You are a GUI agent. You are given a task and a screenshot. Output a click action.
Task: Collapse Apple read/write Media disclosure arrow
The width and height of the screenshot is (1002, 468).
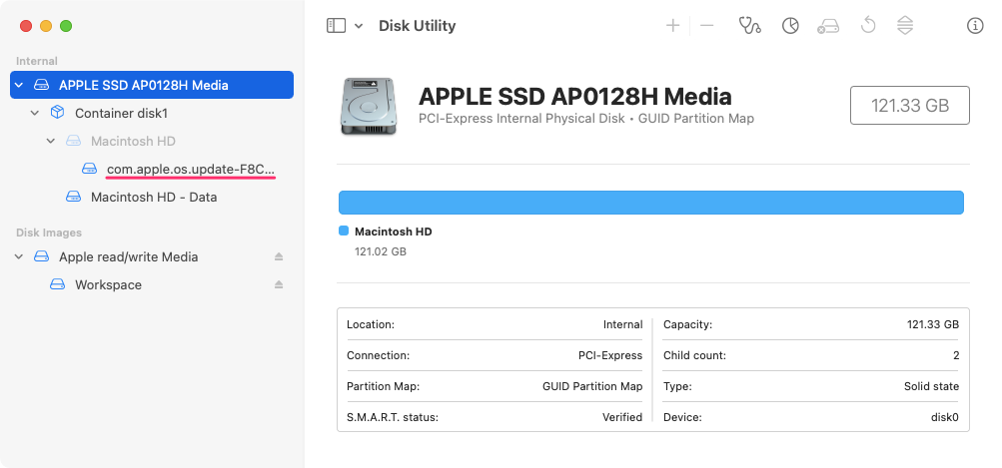coord(19,257)
